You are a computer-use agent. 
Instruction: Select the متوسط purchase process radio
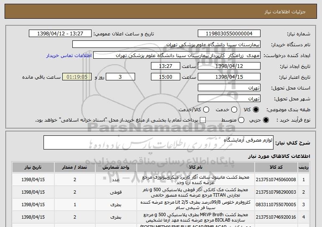pos(241,120)
